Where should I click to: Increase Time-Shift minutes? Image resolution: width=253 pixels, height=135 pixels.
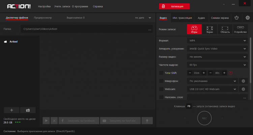point(204,73)
